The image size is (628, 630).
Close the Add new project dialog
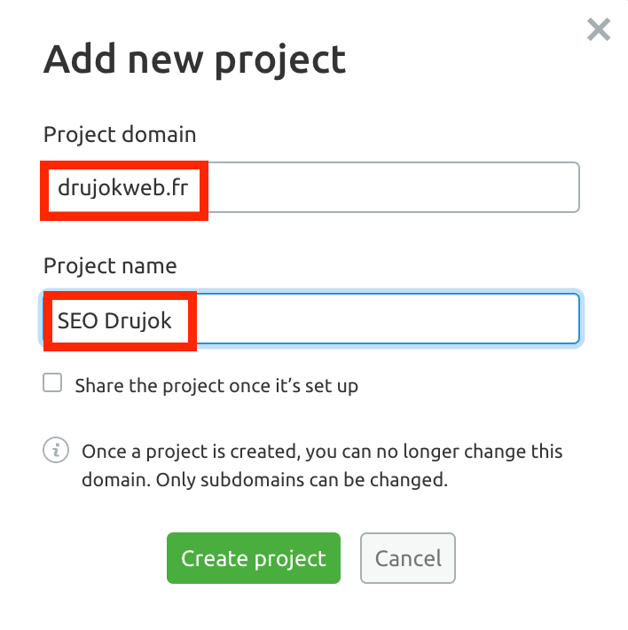point(599,29)
